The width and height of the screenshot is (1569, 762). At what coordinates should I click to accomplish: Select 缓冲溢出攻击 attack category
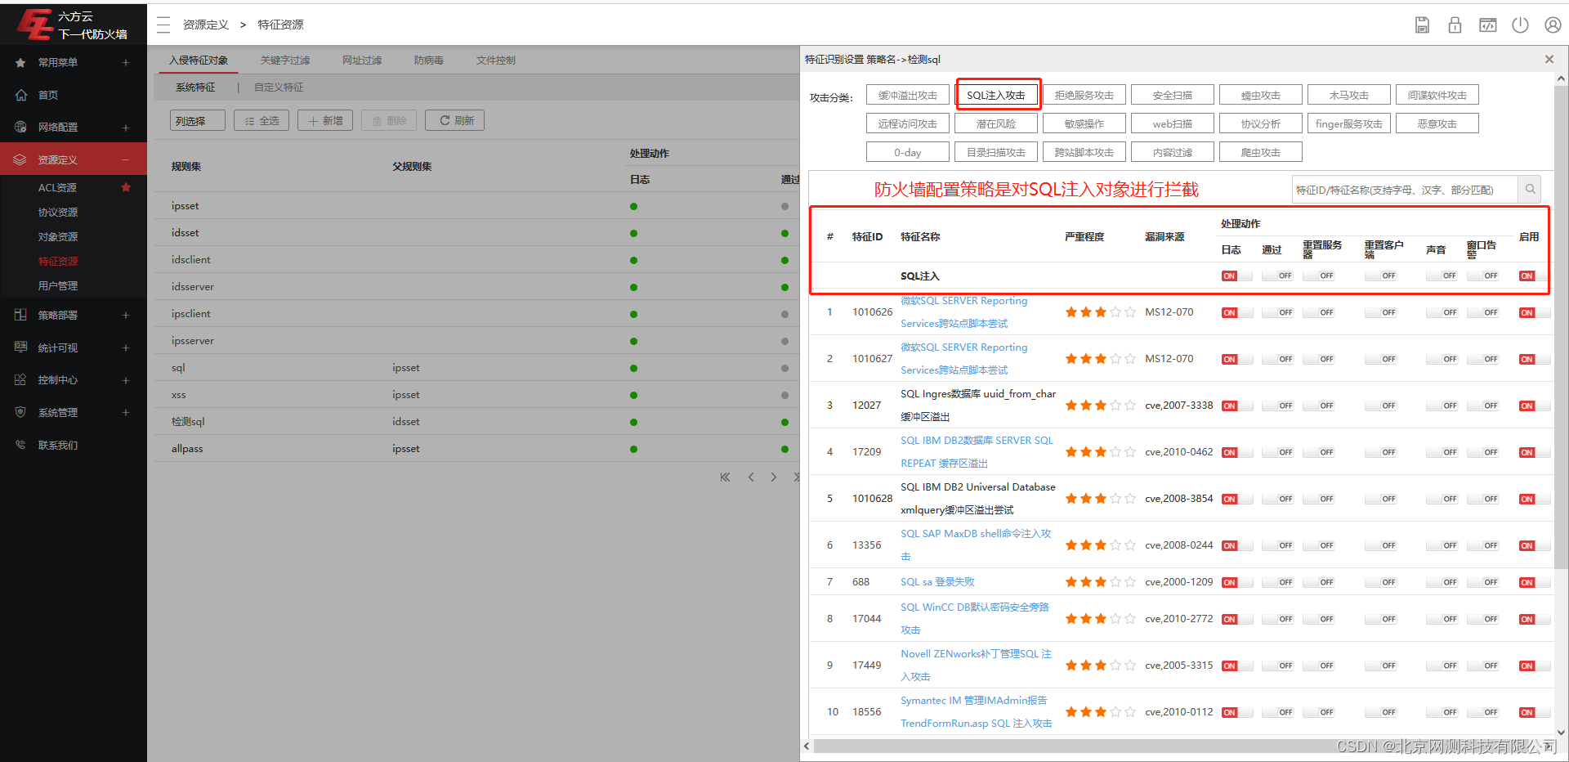click(x=908, y=95)
